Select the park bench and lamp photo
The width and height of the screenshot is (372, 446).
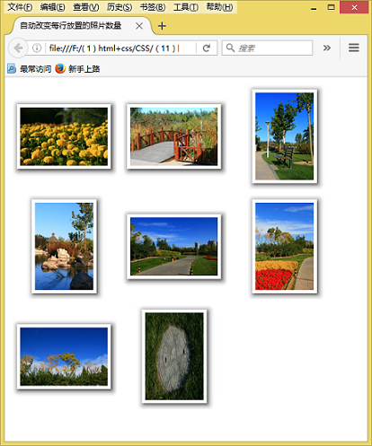coord(285,136)
